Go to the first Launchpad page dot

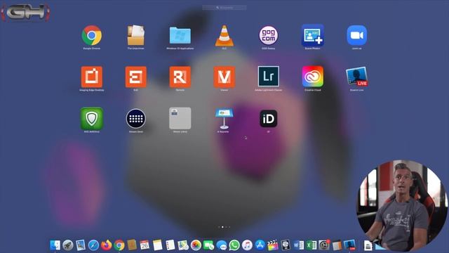(219, 227)
